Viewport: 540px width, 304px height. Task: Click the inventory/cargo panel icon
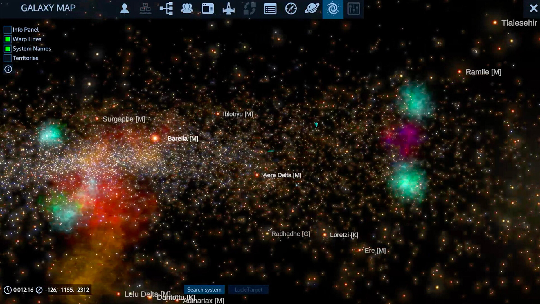(x=145, y=8)
